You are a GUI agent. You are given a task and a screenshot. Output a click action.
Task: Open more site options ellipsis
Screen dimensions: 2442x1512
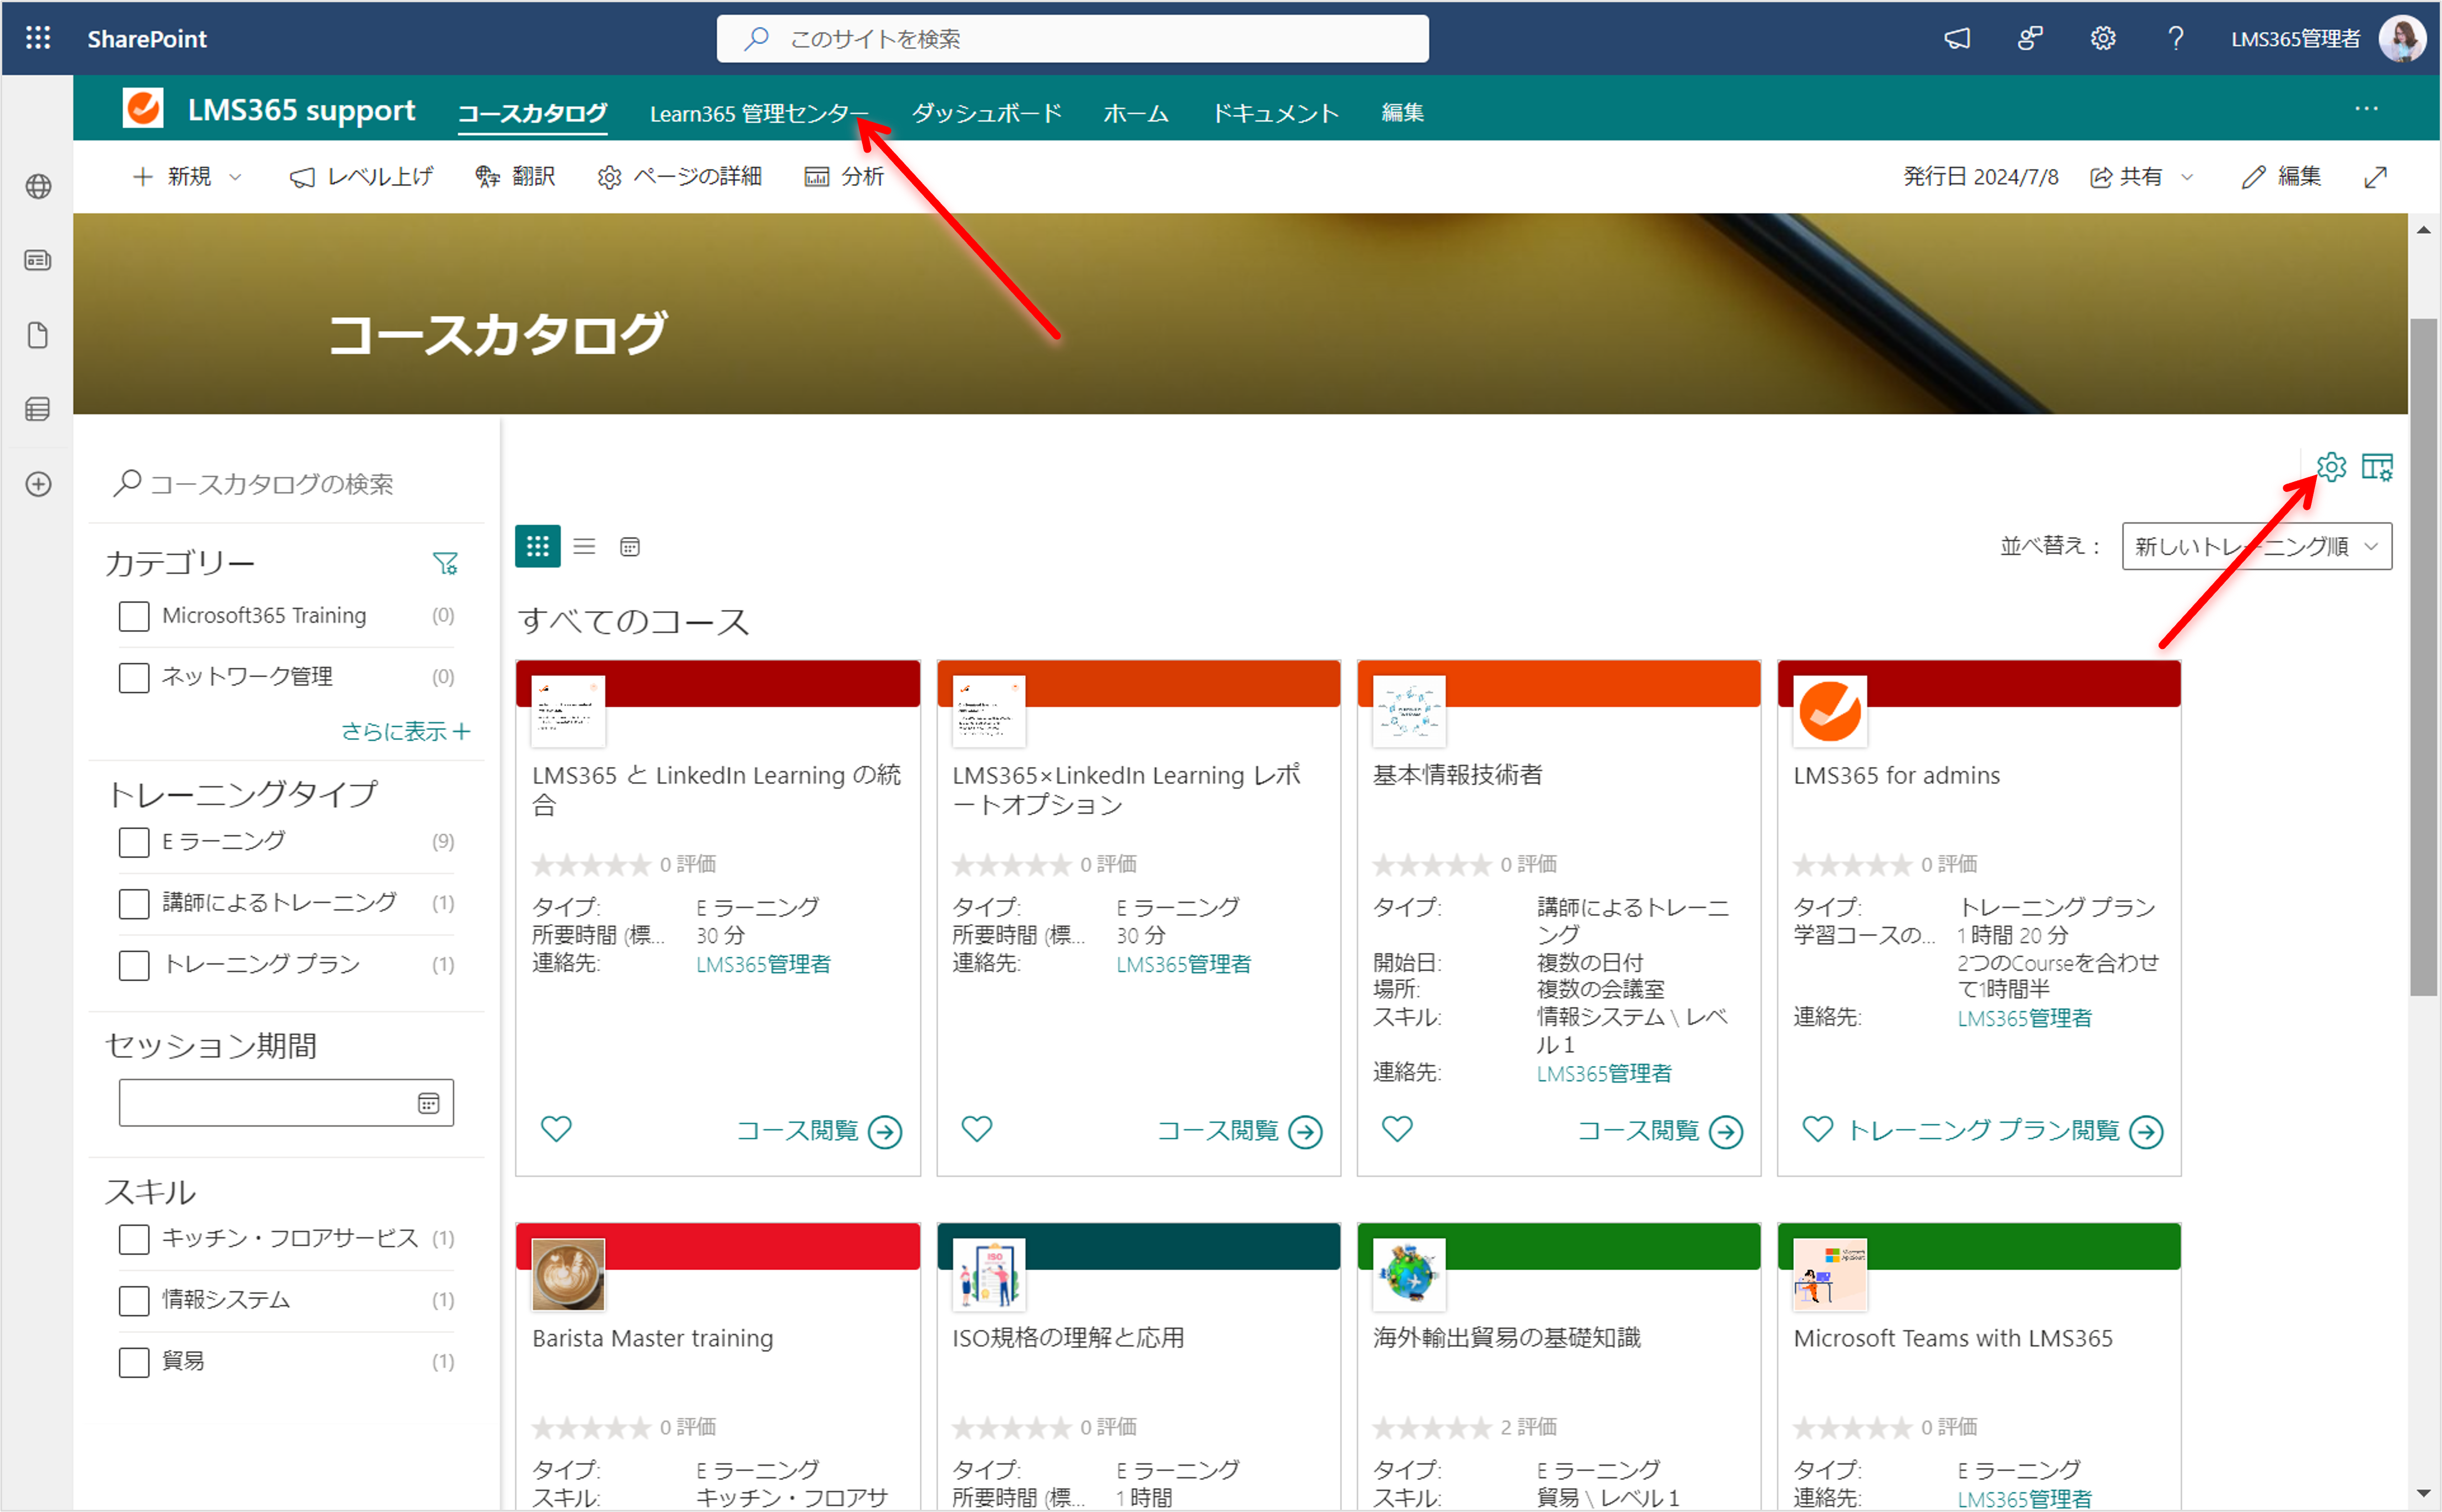pyautogui.click(x=2366, y=108)
